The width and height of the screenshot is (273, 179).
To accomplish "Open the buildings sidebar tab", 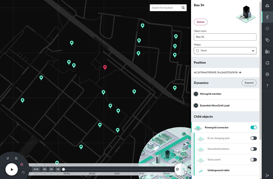I will point(267,51).
